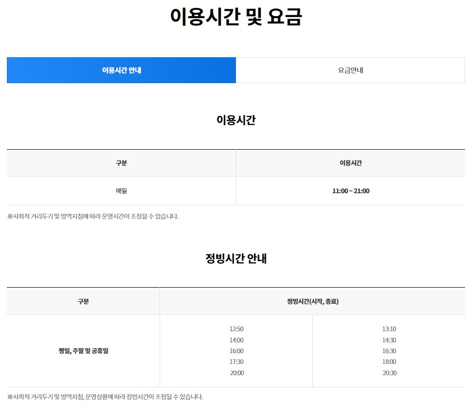
Task: Click the 20:00 start time
Action: click(236, 373)
